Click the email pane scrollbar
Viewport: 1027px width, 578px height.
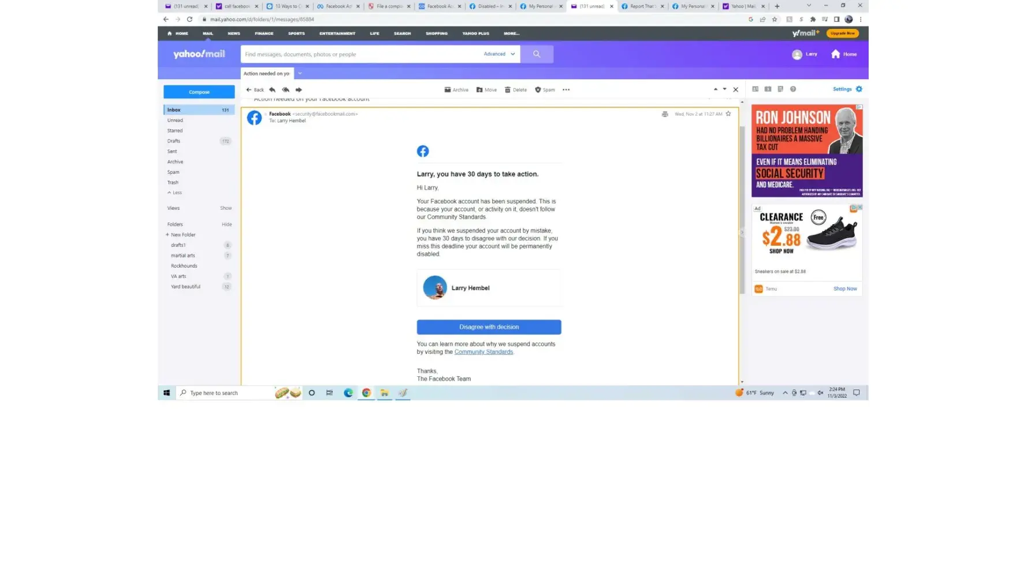tap(742, 210)
